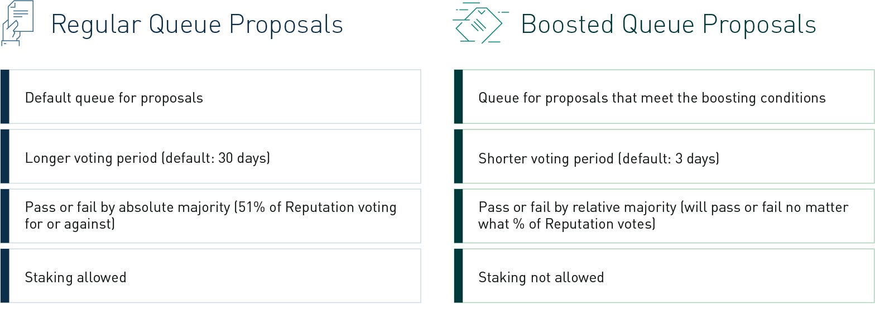The height and width of the screenshot is (333, 875).
Task: Click navy bar beside Default queue card
Action: pos(4,97)
